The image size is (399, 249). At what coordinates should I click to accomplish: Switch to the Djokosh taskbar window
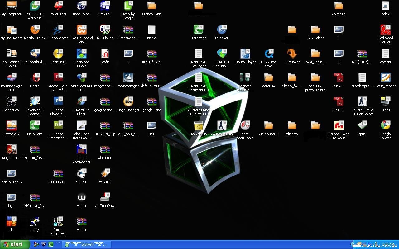[86, 245]
